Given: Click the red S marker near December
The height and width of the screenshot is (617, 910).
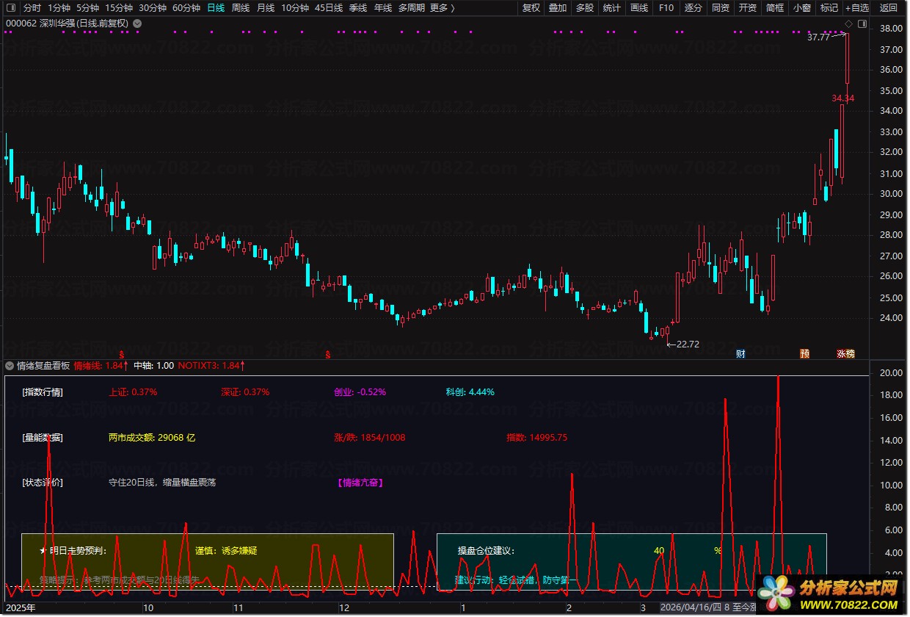Looking at the screenshot, I should (x=327, y=354).
